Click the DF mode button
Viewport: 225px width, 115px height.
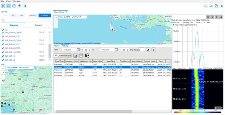13,15
